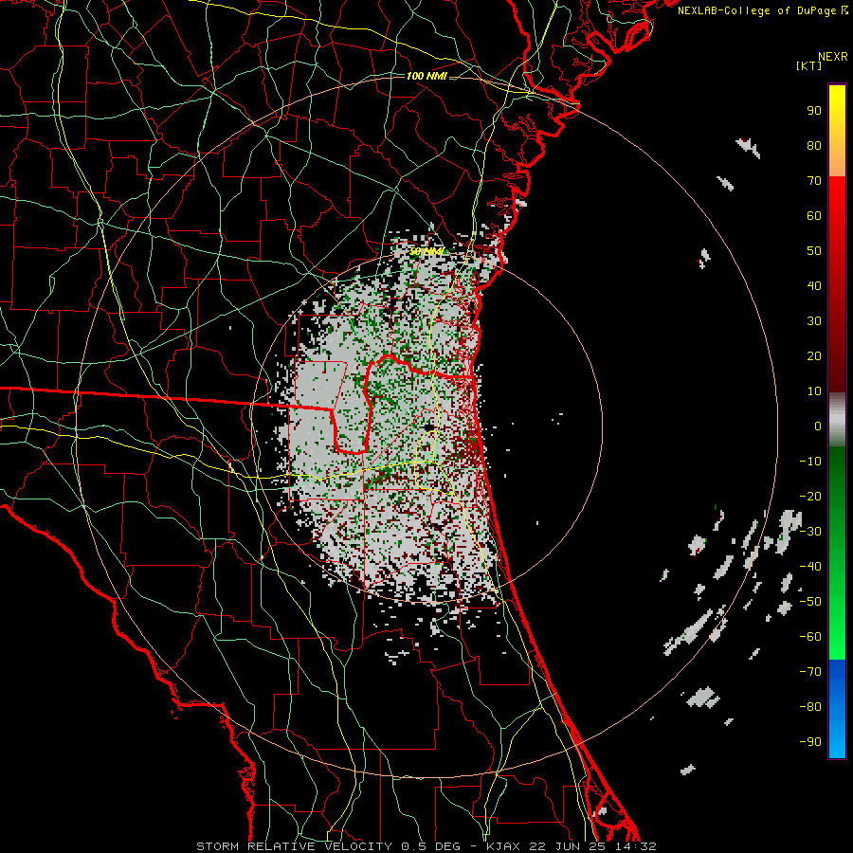Click the 30 value on velocity scale

point(814,320)
